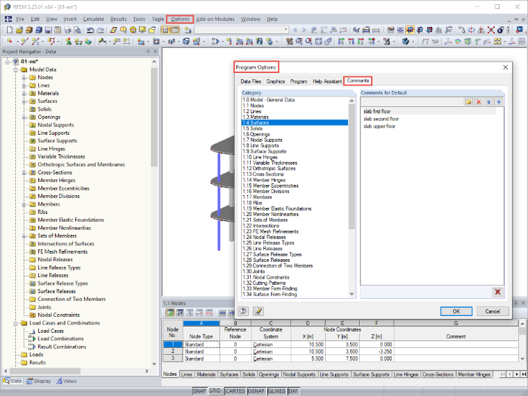Click the view in X direction icon

pos(341,42)
